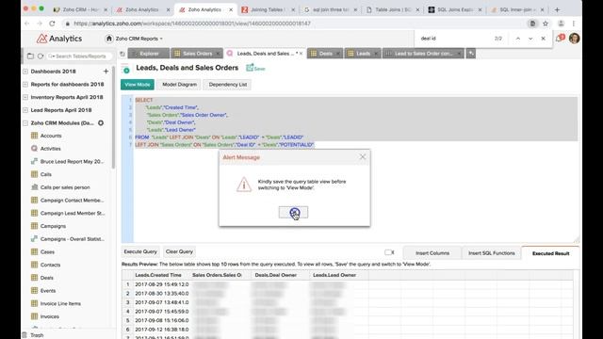Screen dimensions: 603x339
Task: Open the Invoices table
Action: 49,316
